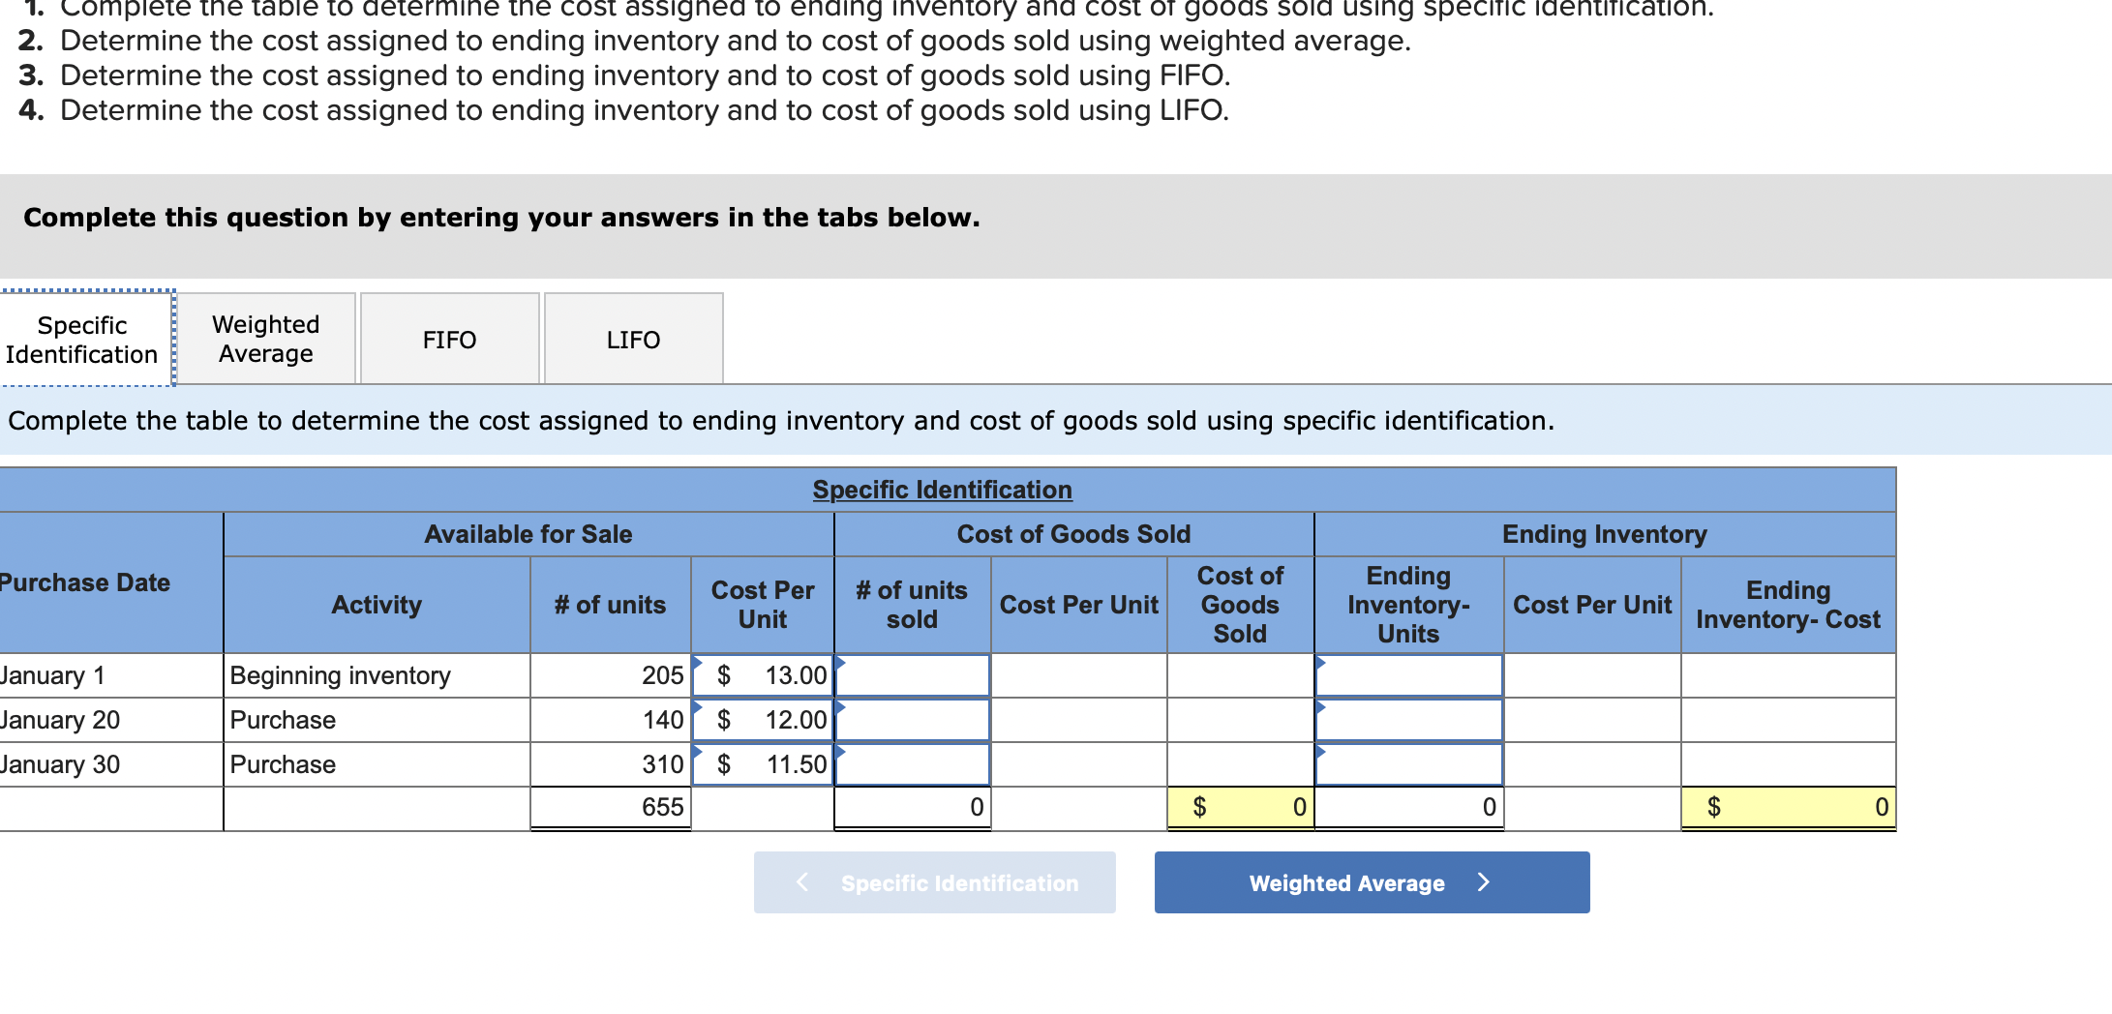This screenshot has width=2112, height=1014.
Task: Click the yellow Ending Inventory-Cost total cell
Action: [x=1790, y=806]
